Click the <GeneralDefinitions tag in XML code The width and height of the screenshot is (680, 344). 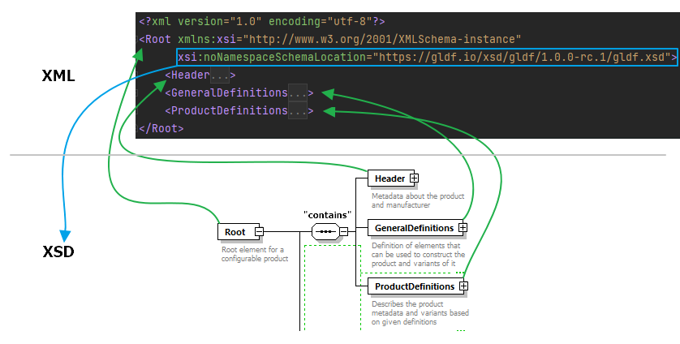pyautogui.click(x=226, y=92)
